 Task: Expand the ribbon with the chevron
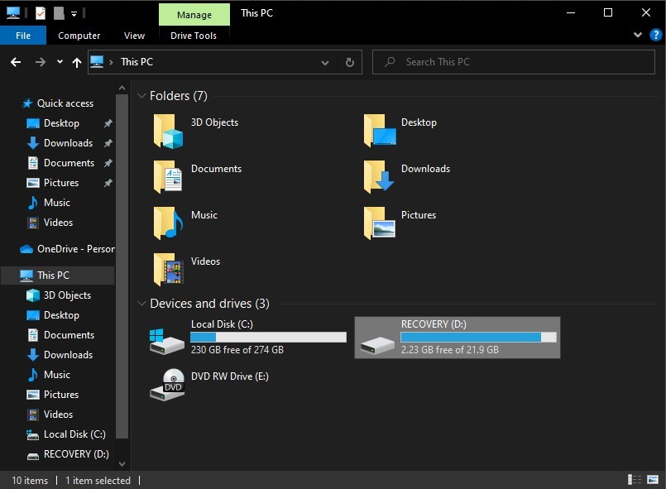tap(638, 35)
